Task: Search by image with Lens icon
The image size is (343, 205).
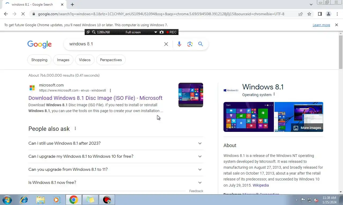Action: tap(190, 44)
